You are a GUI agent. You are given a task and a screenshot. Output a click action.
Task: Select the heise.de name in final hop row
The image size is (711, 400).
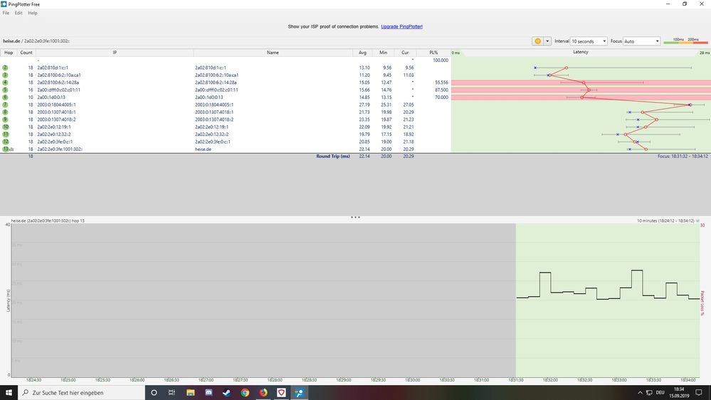[203, 149]
